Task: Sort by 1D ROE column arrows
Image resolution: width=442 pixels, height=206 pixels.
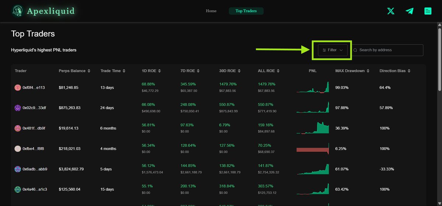Action: tap(159, 71)
